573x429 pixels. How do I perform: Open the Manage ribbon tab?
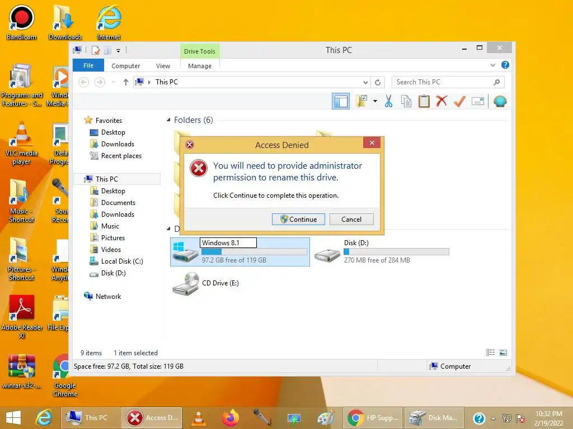pyautogui.click(x=200, y=66)
